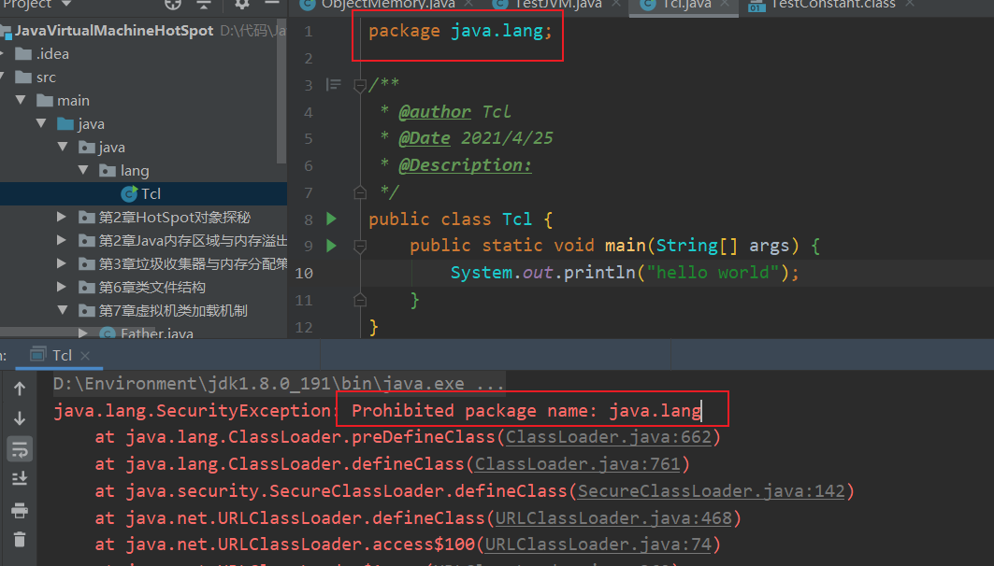994x566 pixels.
Task: Click the print console output icon
Action: 20,510
